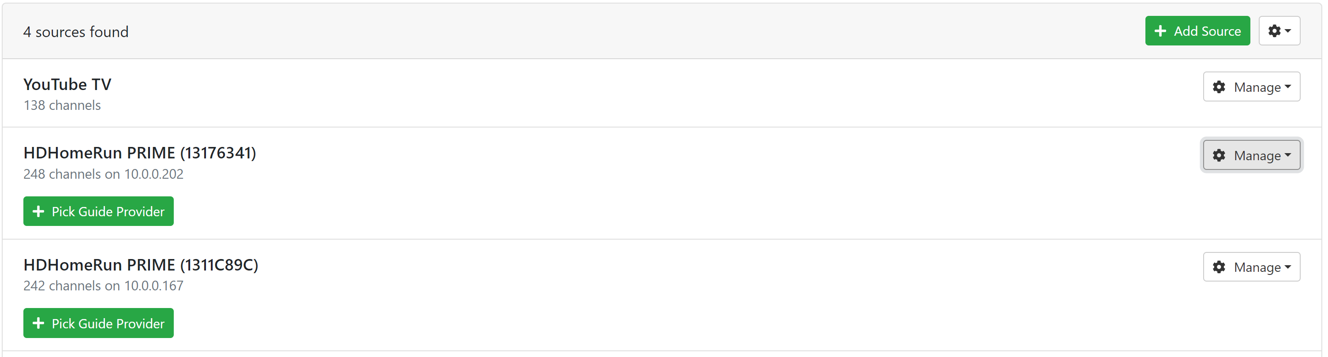Click the Manage label for YouTube TV
1328x357 pixels.
[1257, 87]
